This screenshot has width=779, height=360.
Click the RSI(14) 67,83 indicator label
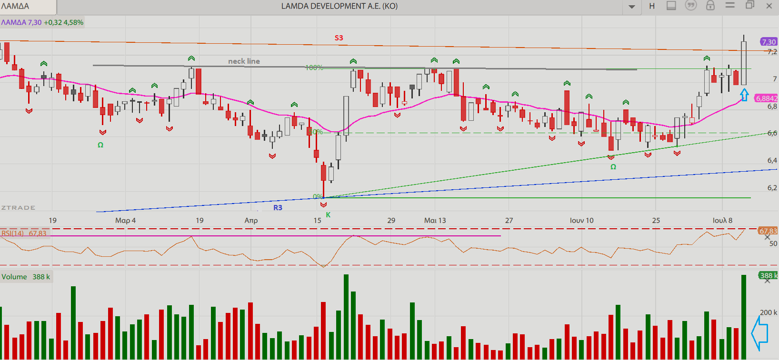(x=24, y=233)
